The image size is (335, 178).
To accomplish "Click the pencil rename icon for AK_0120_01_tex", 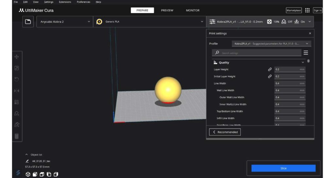I will (27, 161).
